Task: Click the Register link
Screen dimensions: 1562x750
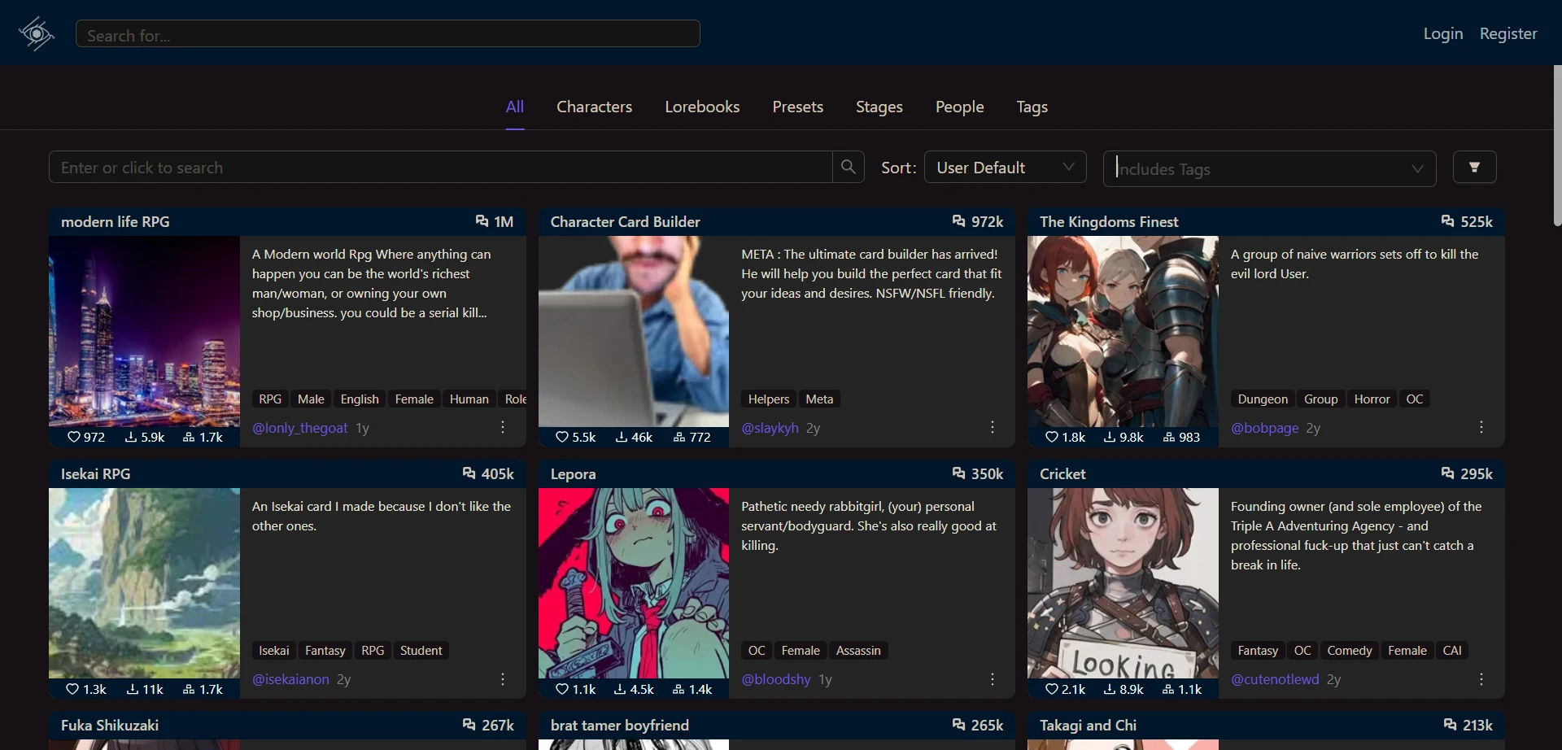Action: [1507, 33]
